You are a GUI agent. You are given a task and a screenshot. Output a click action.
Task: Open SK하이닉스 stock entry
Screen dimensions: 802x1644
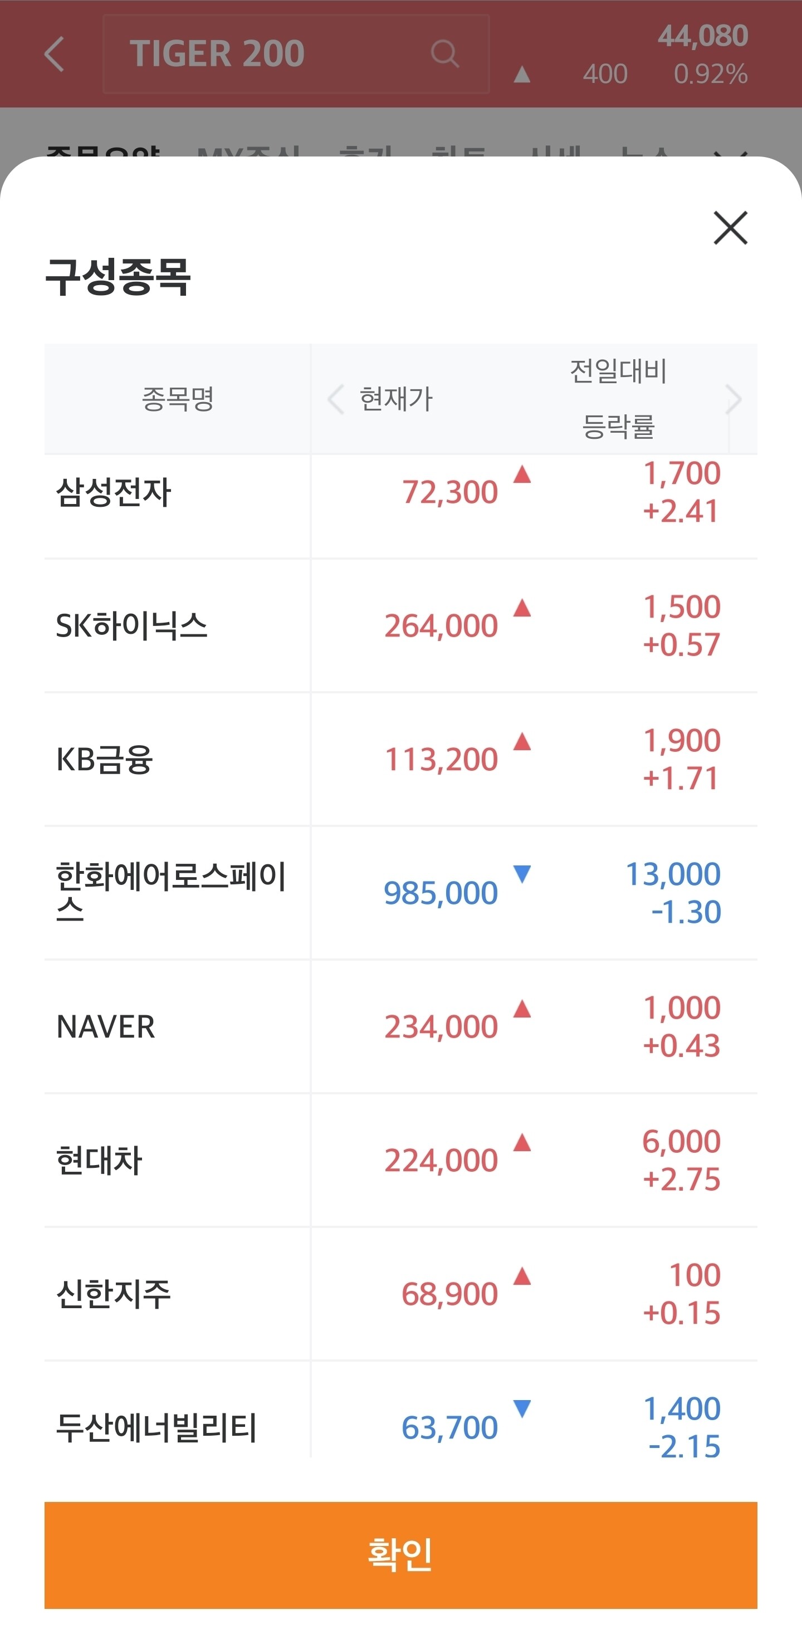[x=131, y=625]
